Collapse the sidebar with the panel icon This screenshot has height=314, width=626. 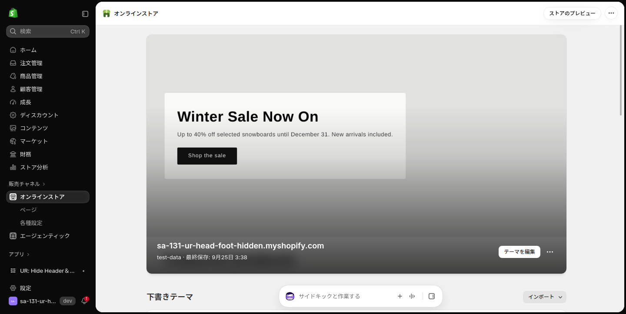pos(85,14)
